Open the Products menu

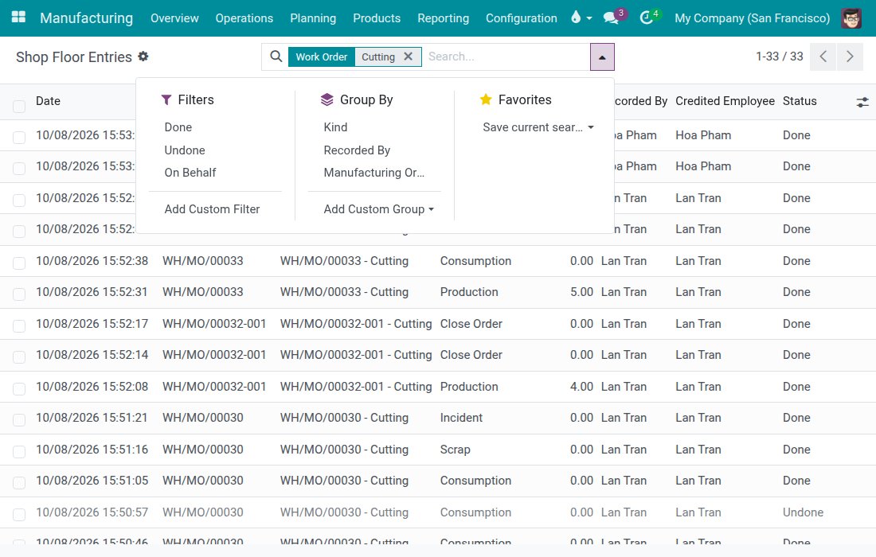point(377,18)
